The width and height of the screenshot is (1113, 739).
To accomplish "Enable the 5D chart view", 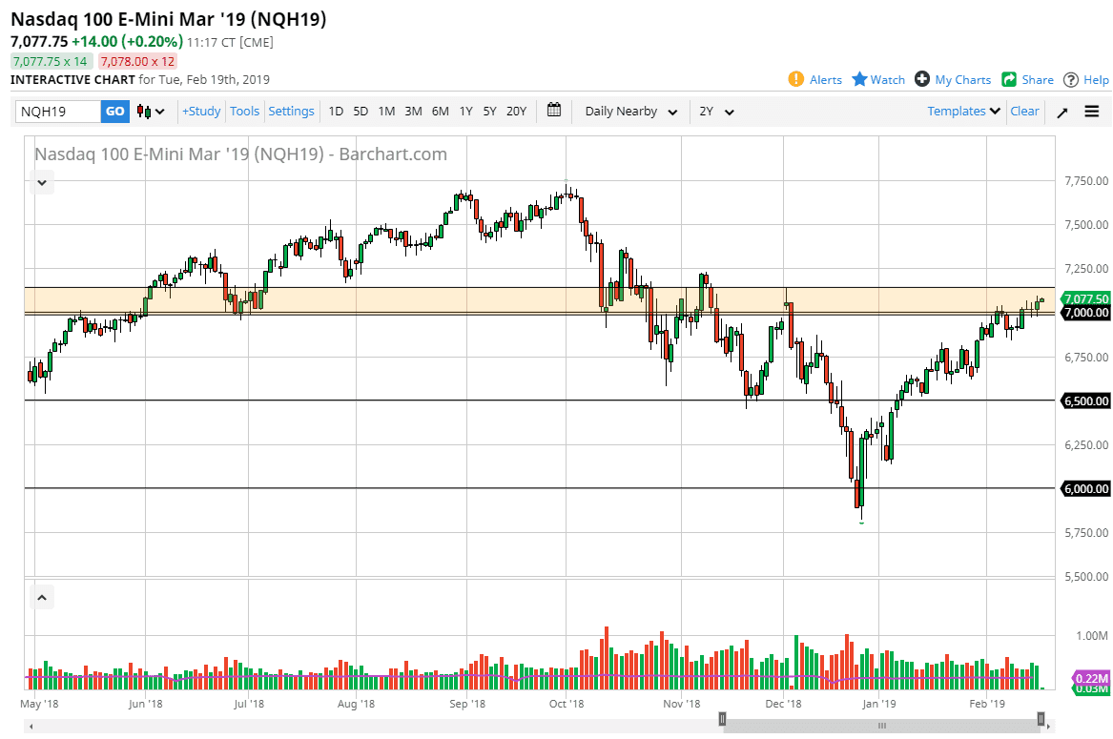I will click(x=361, y=111).
